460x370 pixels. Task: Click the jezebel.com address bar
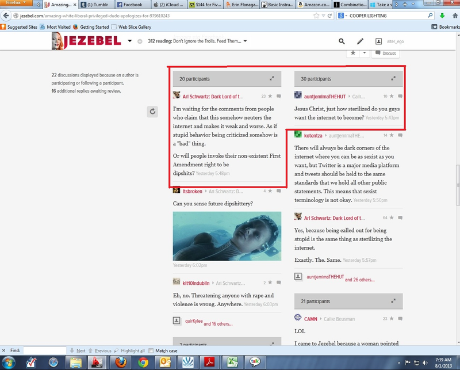click(164, 16)
